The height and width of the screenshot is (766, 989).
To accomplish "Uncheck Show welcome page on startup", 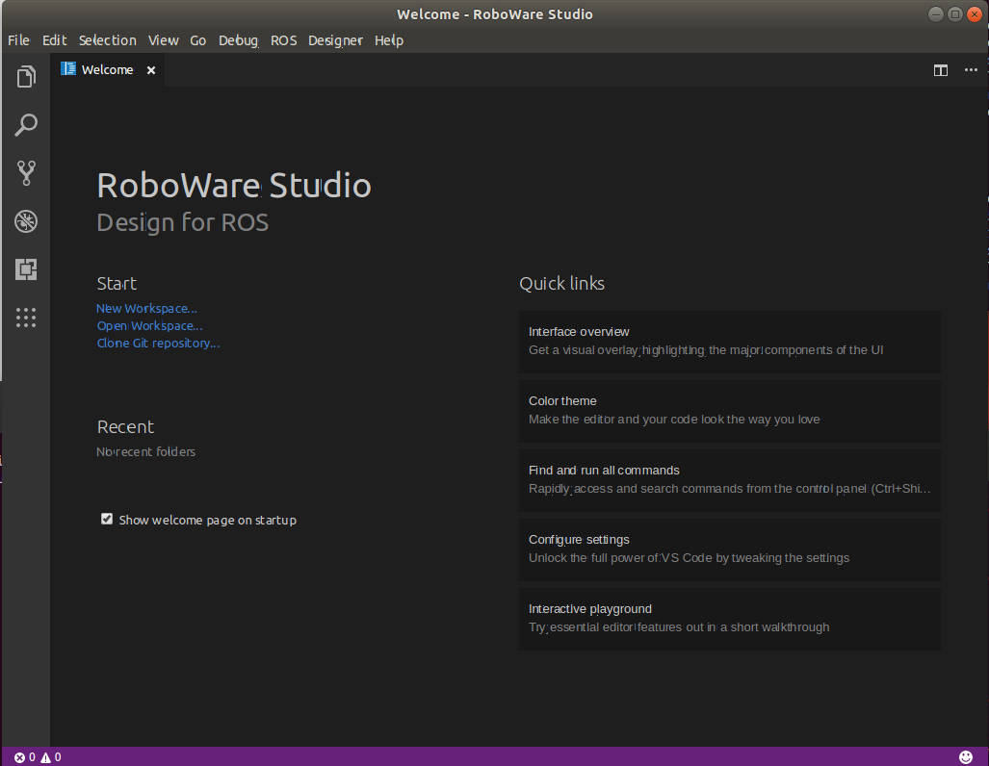I will coord(107,519).
